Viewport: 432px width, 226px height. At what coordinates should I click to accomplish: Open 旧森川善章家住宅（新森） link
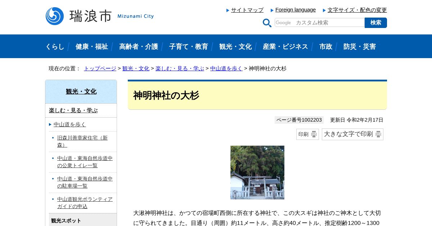82,141
